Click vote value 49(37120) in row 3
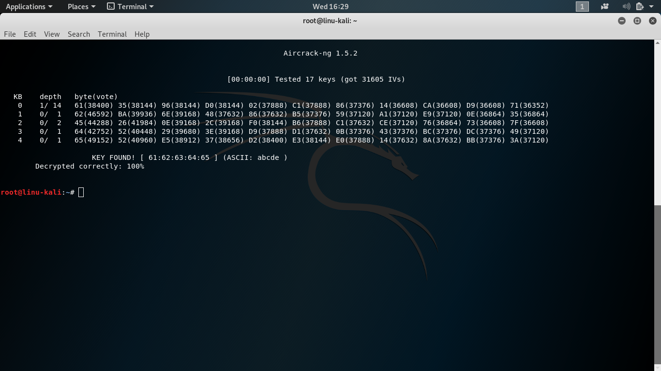The image size is (661, 371). point(529,131)
